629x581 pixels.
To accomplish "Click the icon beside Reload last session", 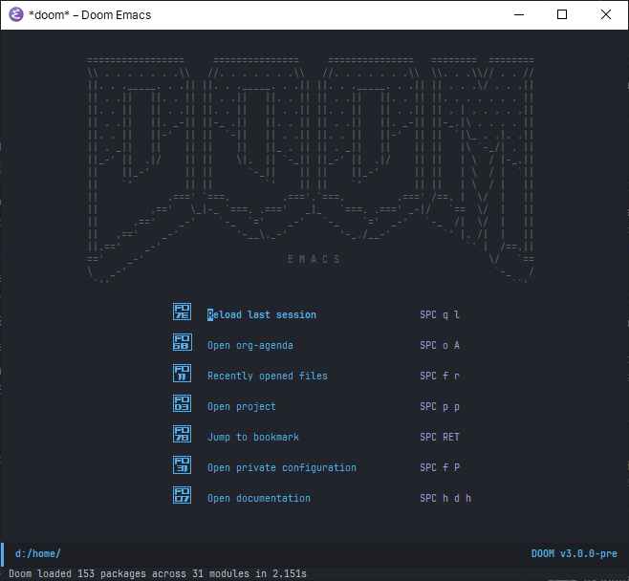I will [x=183, y=312].
